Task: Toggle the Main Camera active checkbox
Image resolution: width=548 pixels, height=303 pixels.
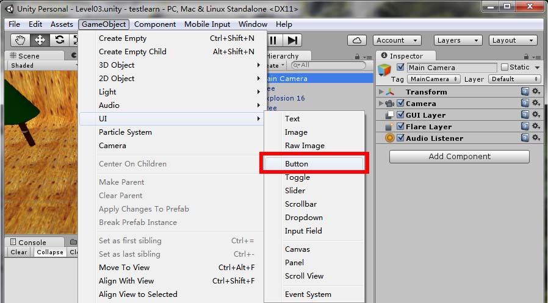Action: 400,67
